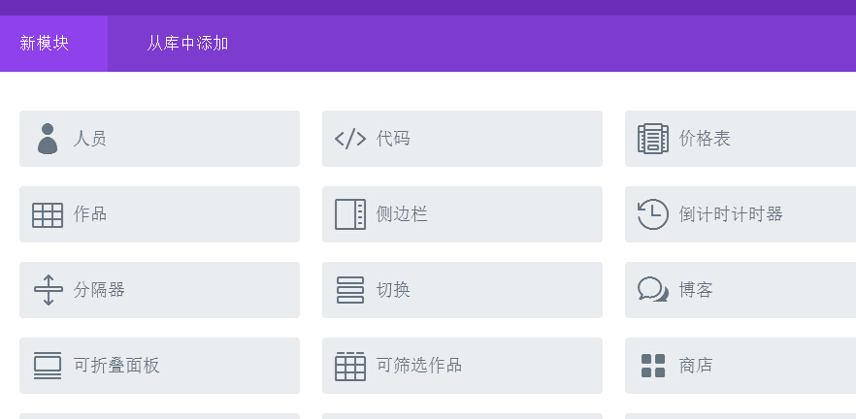Image resolution: width=856 pixels, height=419 pixels.
Task: Insert the 可折叠面板 module
Action: [x=159, y=366]
